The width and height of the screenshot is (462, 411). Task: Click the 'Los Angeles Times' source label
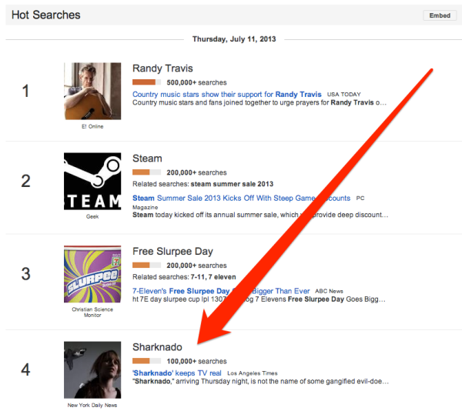tap(253, 373)
